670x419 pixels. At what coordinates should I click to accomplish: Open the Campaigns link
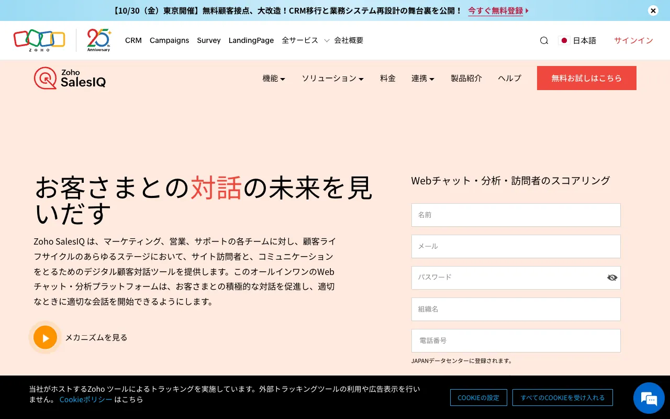(169, 40)
